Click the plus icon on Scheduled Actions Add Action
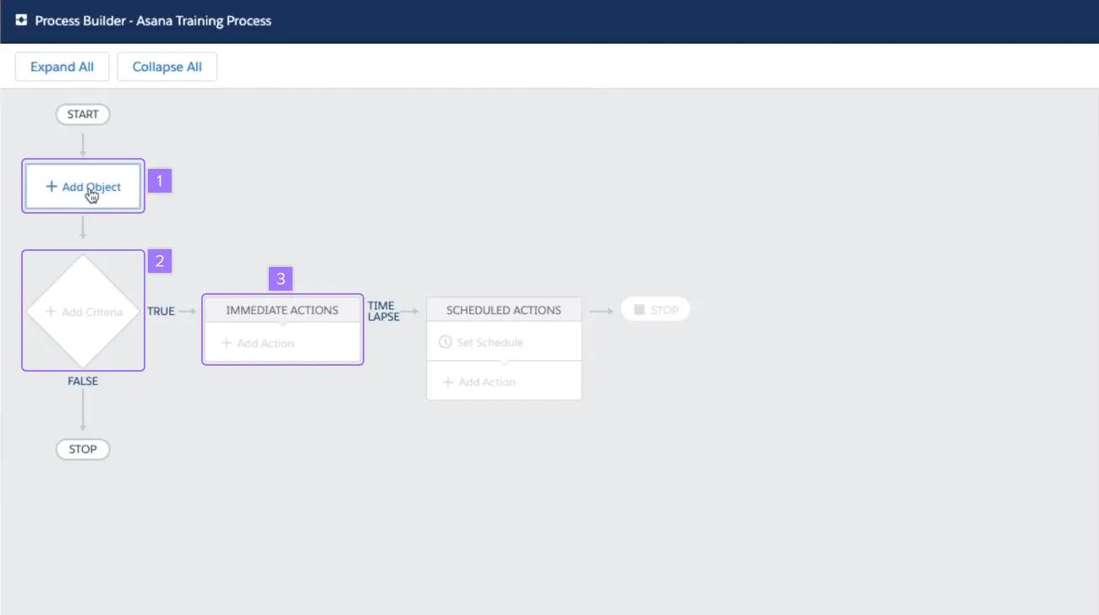This screenshot has width=1099, height=615. [x=448, y=381]
